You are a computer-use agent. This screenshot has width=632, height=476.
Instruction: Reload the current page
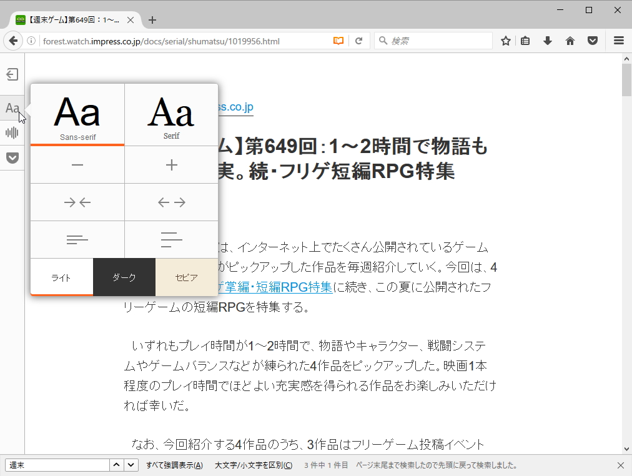[x=359, y=40]
